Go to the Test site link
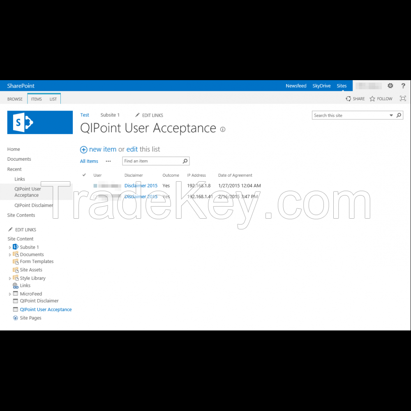Screen dimensions: 411x411 point(84,115)
